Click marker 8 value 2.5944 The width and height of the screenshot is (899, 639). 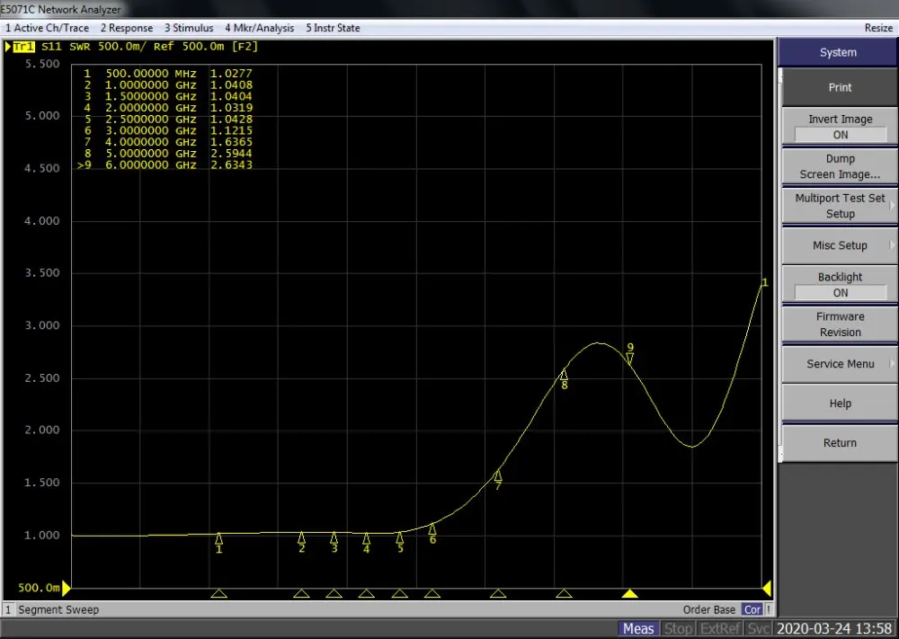pyautogui.click(x=231, y=153)
